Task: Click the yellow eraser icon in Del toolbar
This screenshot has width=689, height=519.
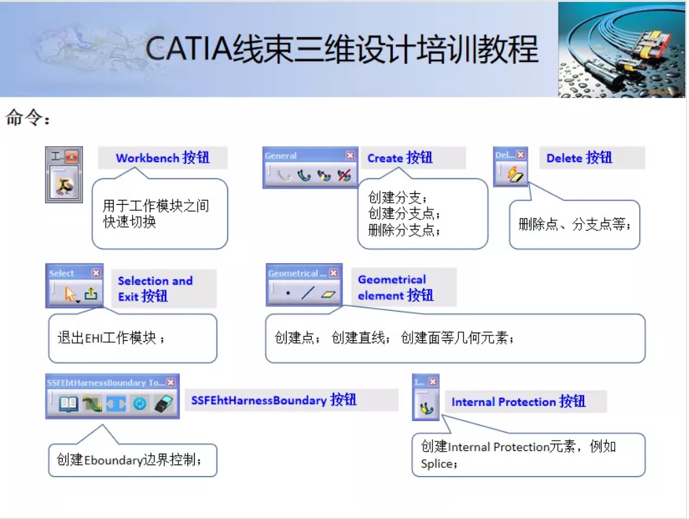Action: [x=515, y=173]
